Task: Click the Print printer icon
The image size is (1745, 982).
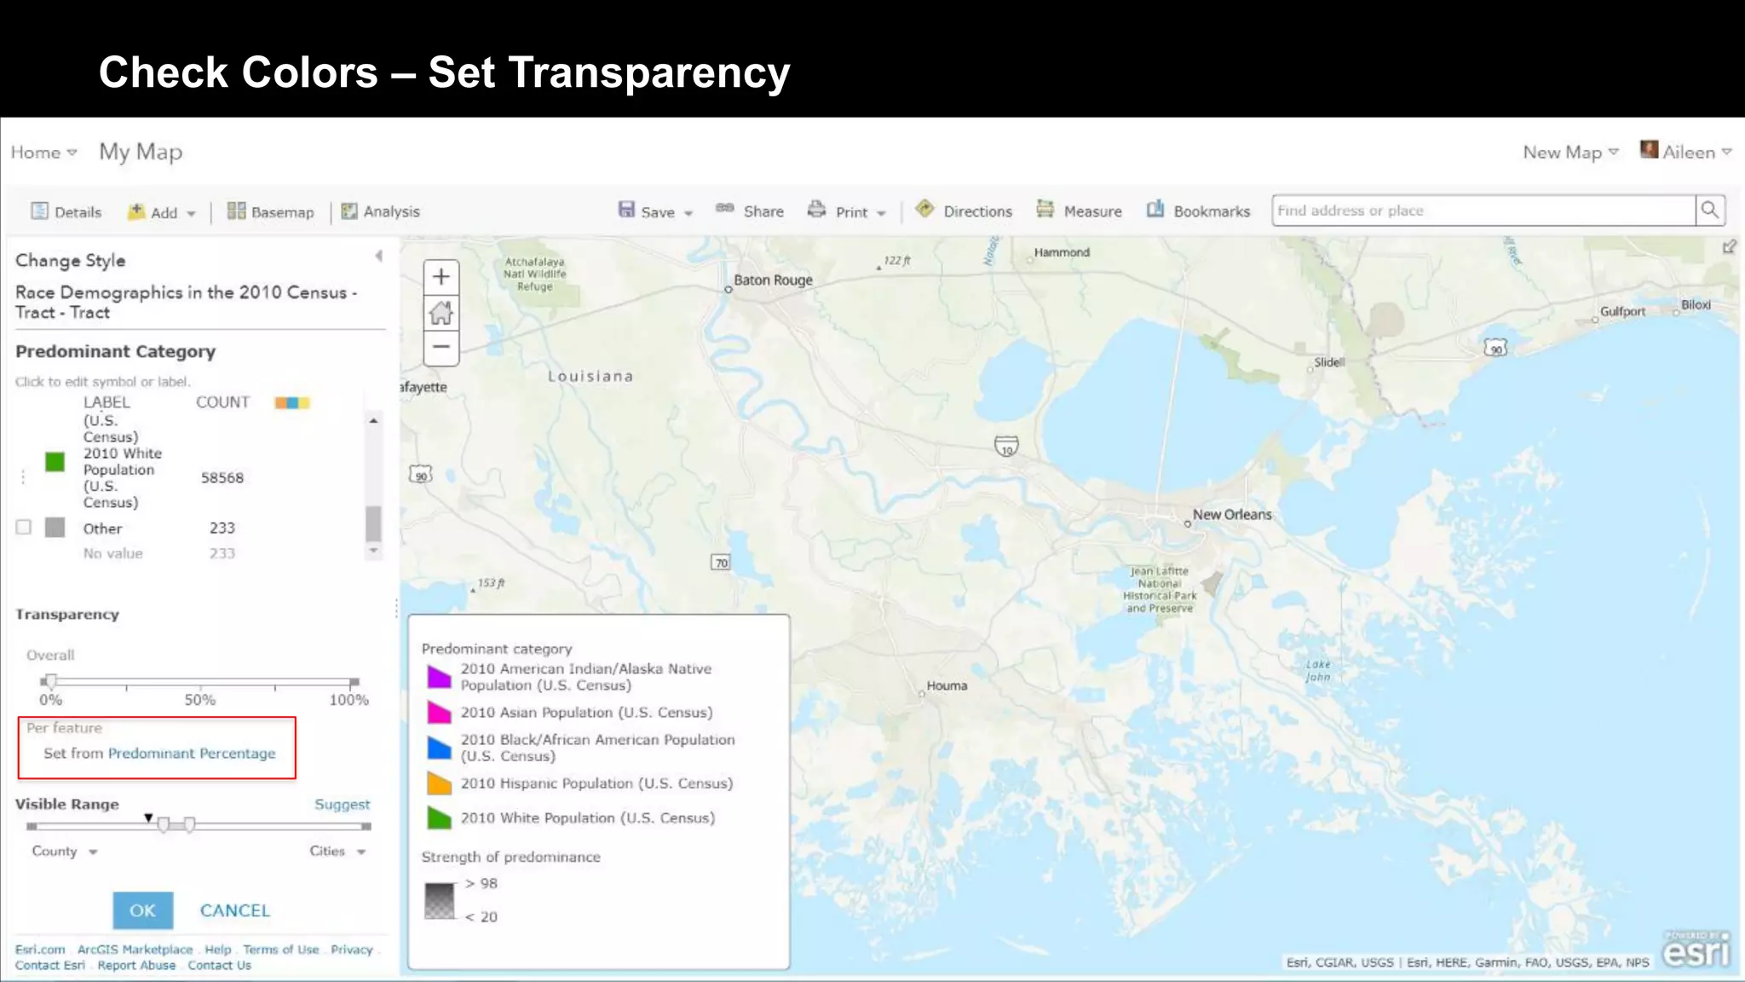Action: pos(816,209)
